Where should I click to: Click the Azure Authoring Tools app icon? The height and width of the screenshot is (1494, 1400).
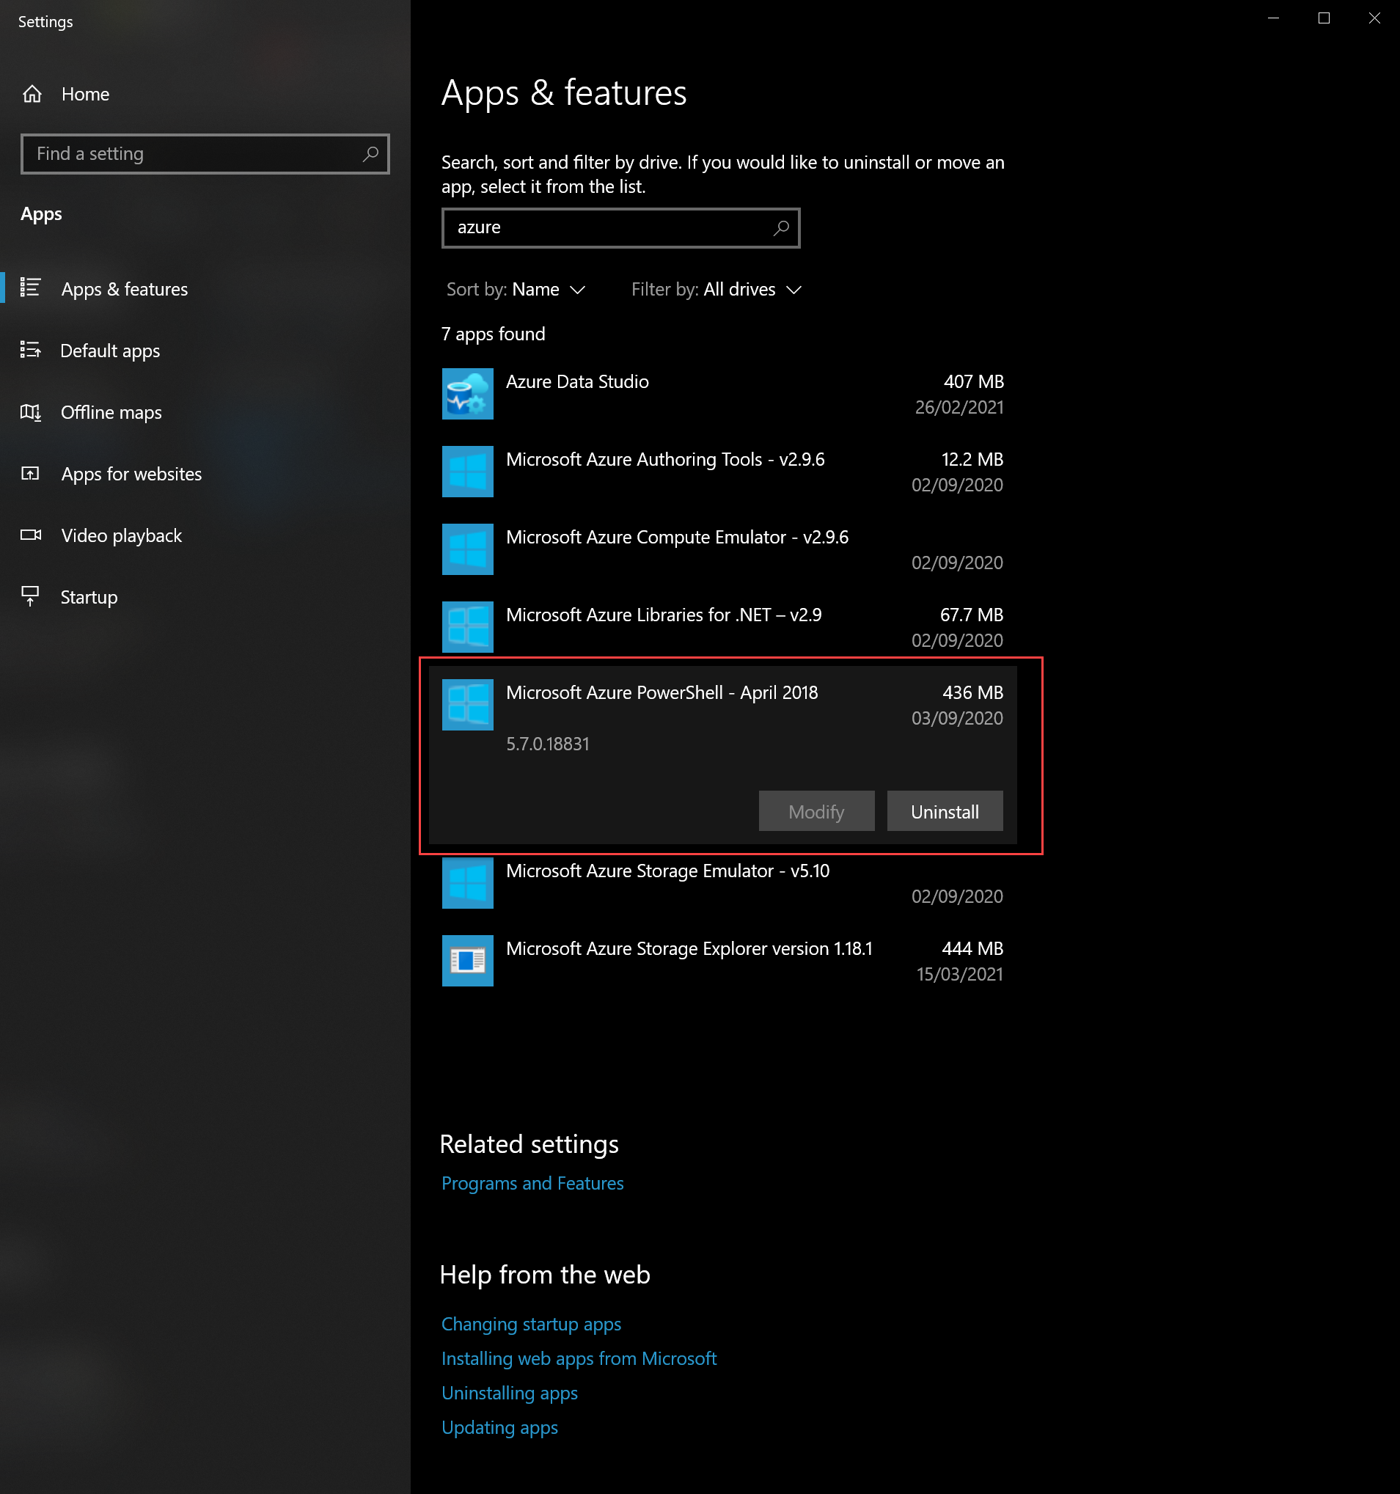point(467,471)
